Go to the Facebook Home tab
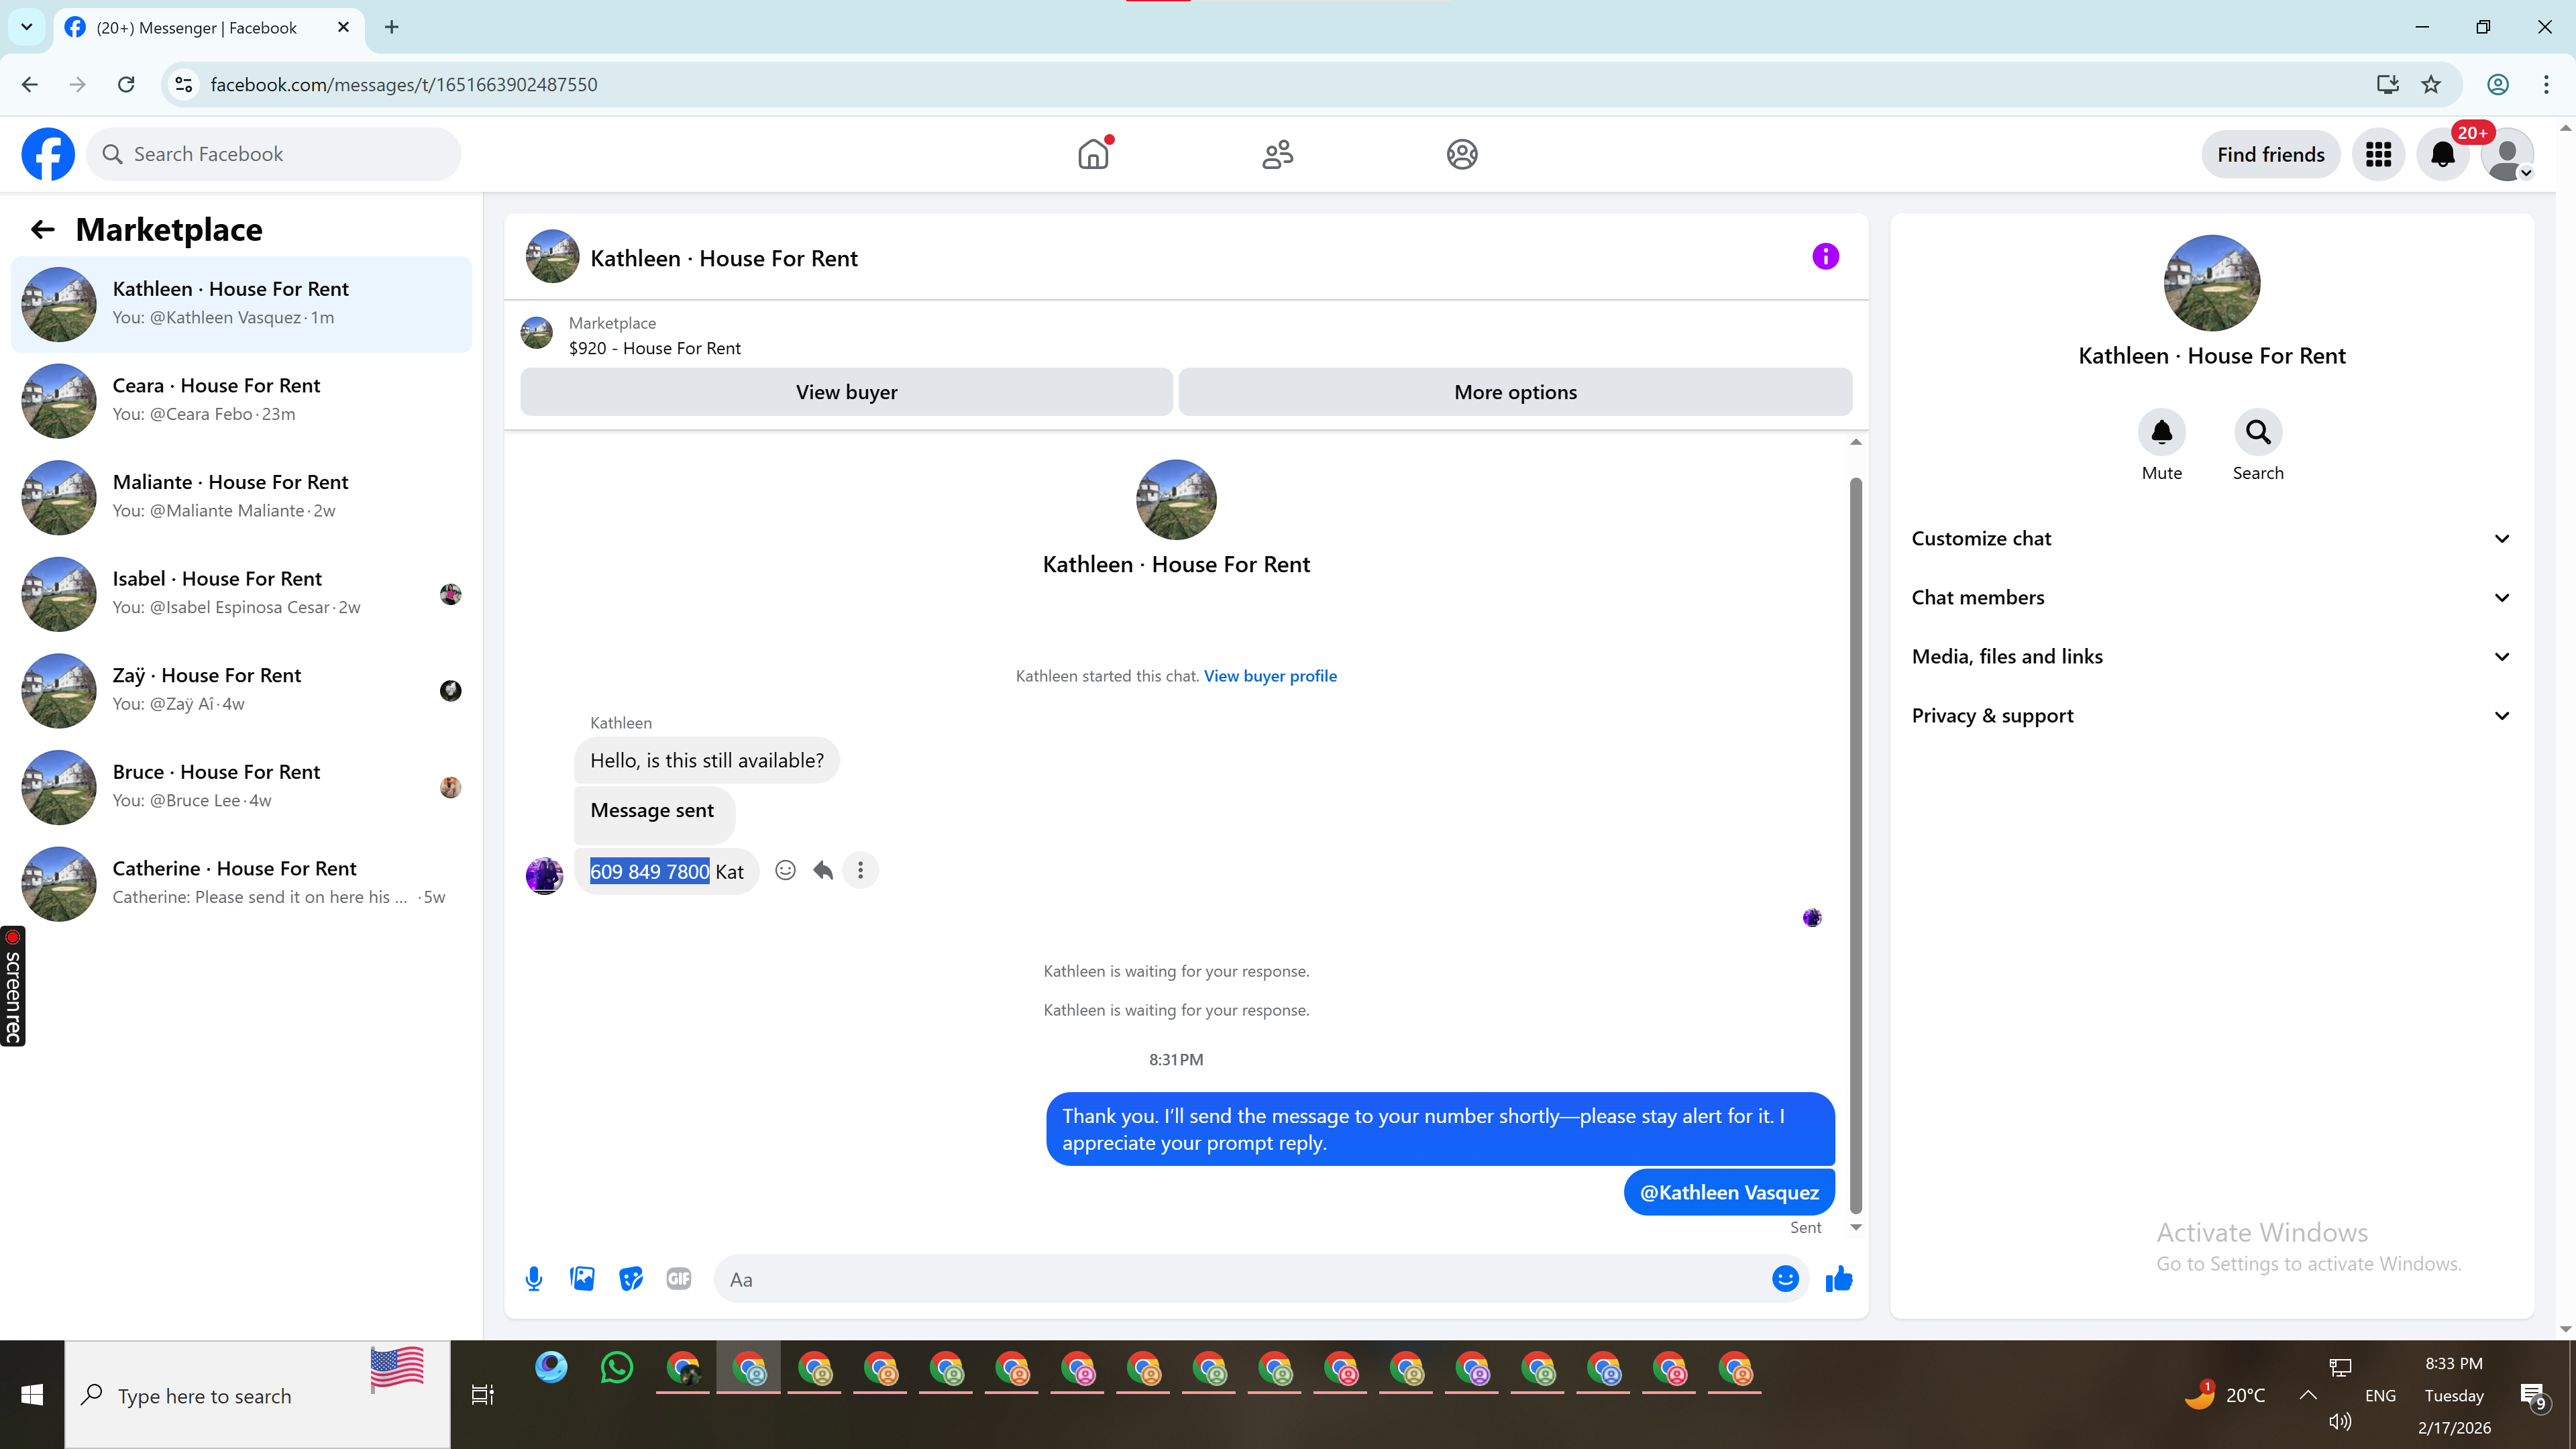The width and height of the screenshot is (2576, 1449). (x=1094, y=154)
